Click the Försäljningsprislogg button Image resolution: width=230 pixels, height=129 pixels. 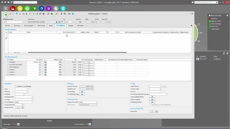click(82, 94)
